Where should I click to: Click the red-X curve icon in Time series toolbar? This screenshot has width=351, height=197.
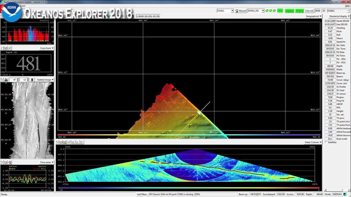point(10,162)
